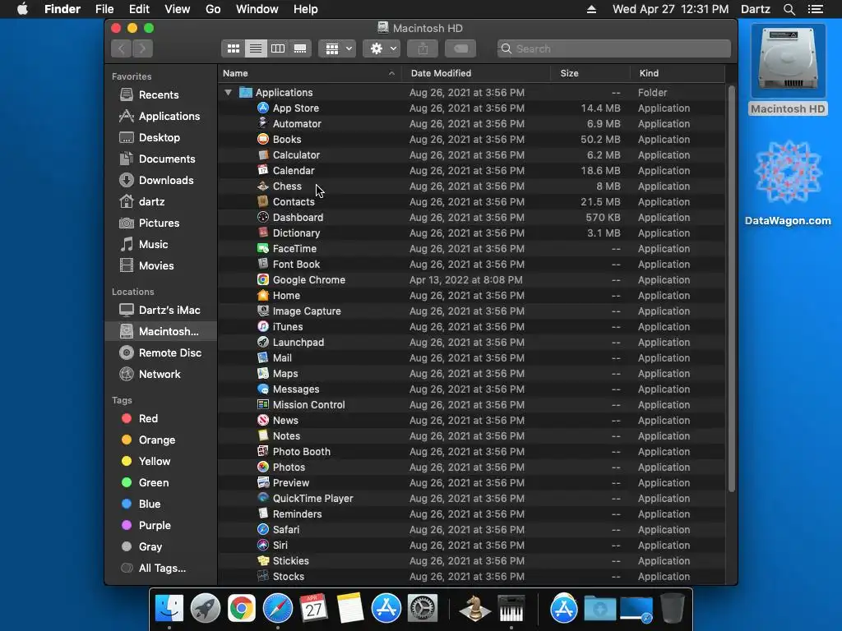This screenshot has width=842, height=631.
Task: Click the Finder search field
Action: (x=613, y=48)
